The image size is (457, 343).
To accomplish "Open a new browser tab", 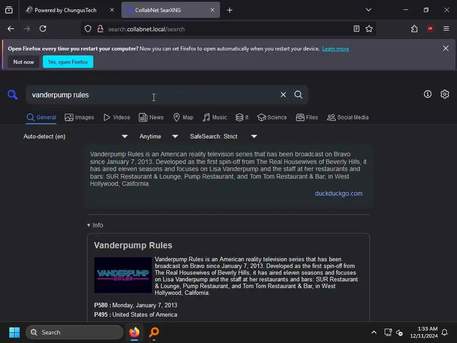I will coord(230,10).
